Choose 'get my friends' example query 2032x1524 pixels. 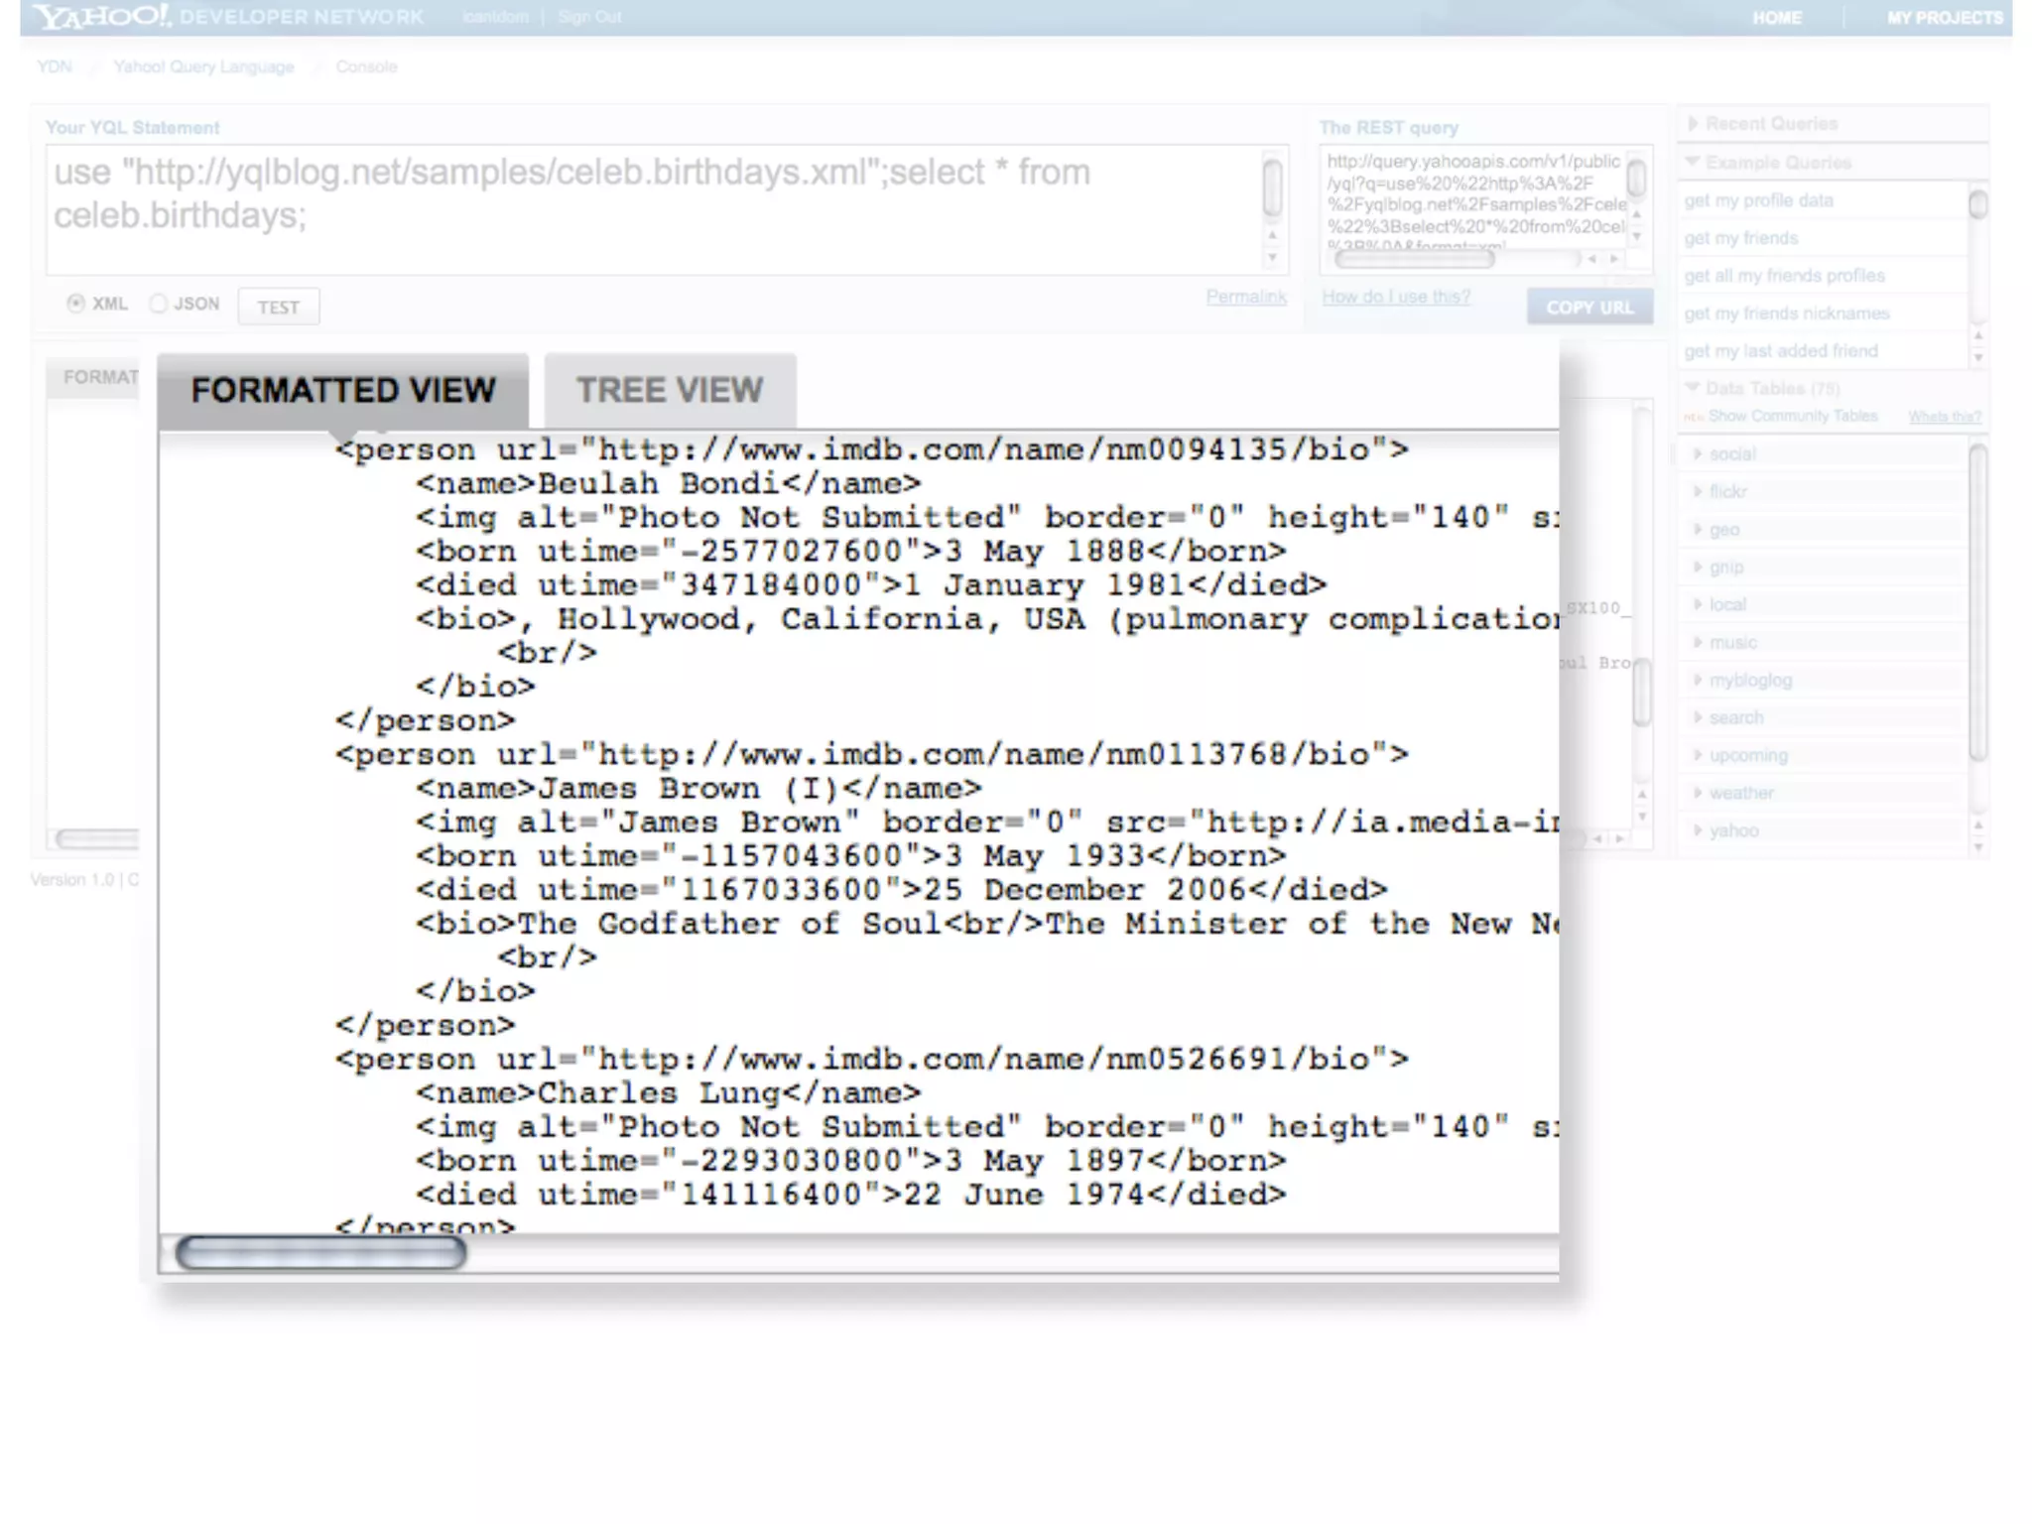(x=1740, y=238)
